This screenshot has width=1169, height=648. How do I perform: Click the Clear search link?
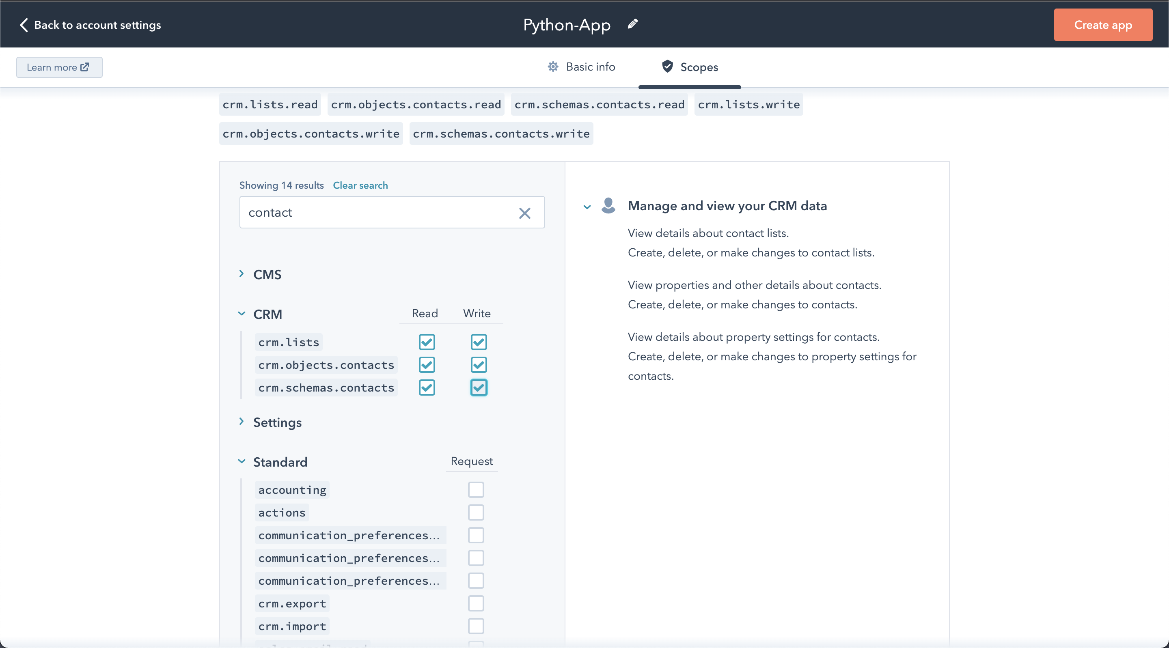tap(360, 185)
